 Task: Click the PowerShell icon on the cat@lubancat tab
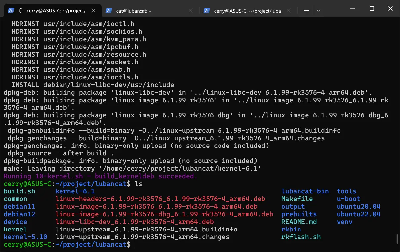click(x=108, y=11)
